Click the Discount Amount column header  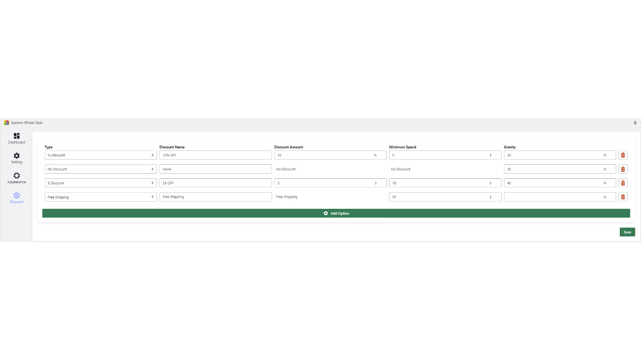click(x=288, y=147)
